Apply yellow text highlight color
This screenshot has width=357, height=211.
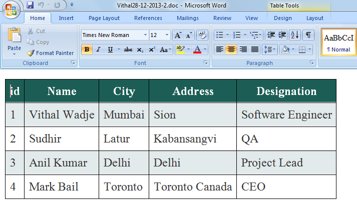click(x=181, y=49)
